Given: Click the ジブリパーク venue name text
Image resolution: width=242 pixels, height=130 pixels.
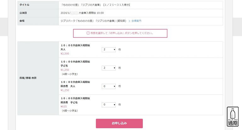Looking at the screenshot, I should click(x=93, y=21).
